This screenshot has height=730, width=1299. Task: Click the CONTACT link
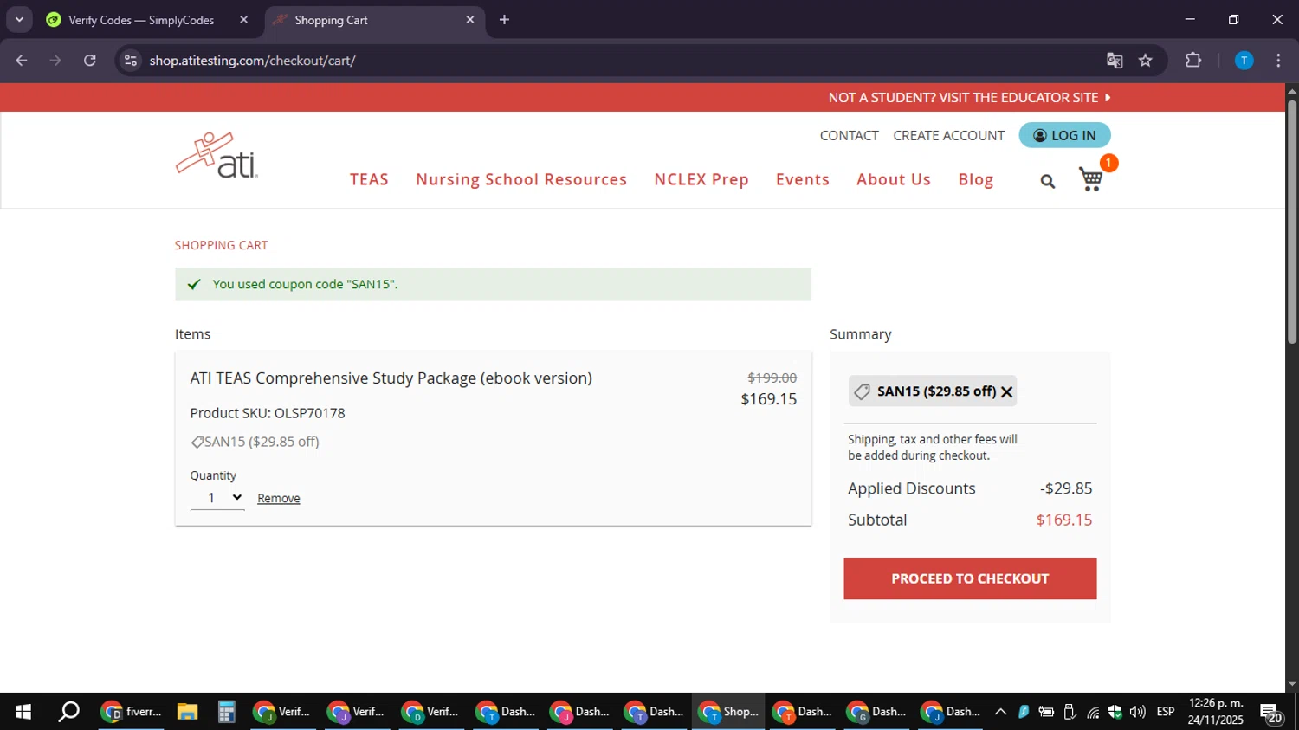pyautogui.click(x=850, y=135)
